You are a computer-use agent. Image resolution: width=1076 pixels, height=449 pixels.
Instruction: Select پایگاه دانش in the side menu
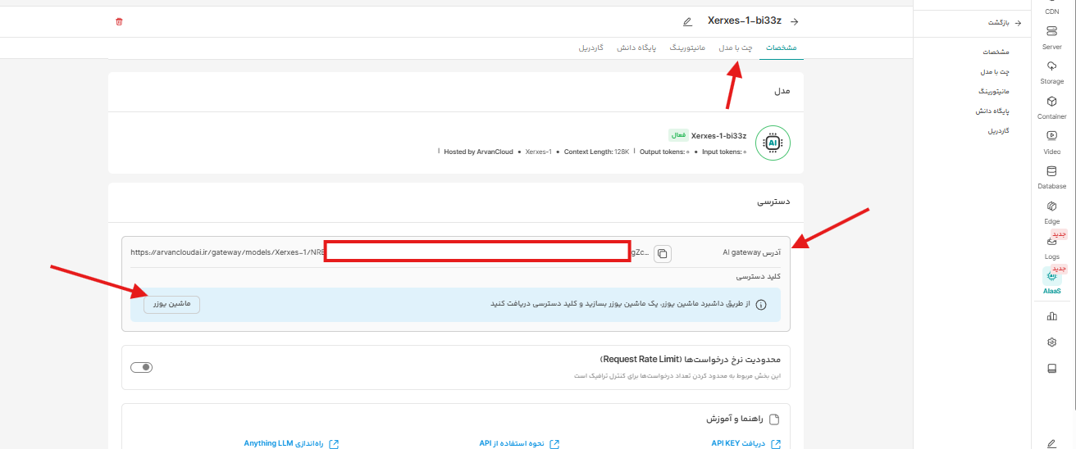992,111
